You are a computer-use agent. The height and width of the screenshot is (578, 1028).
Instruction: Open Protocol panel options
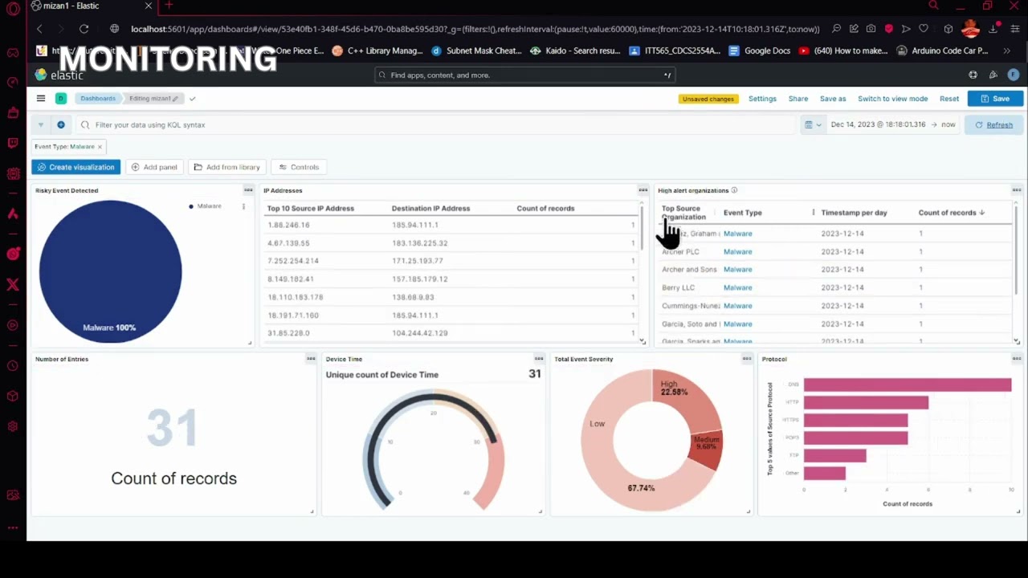1016,359
